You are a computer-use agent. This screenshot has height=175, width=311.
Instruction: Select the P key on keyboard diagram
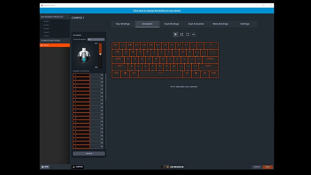coord(190,53)
